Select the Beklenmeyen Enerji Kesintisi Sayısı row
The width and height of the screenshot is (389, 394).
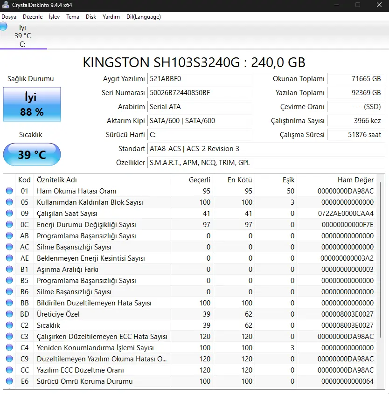[x=190, y=258]
